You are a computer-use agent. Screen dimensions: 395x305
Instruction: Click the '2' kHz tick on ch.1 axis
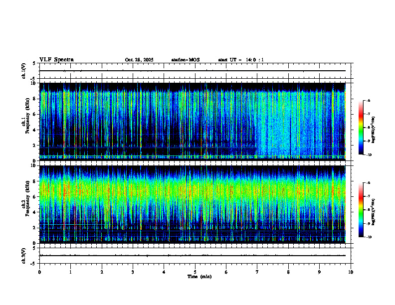(35, 146)
